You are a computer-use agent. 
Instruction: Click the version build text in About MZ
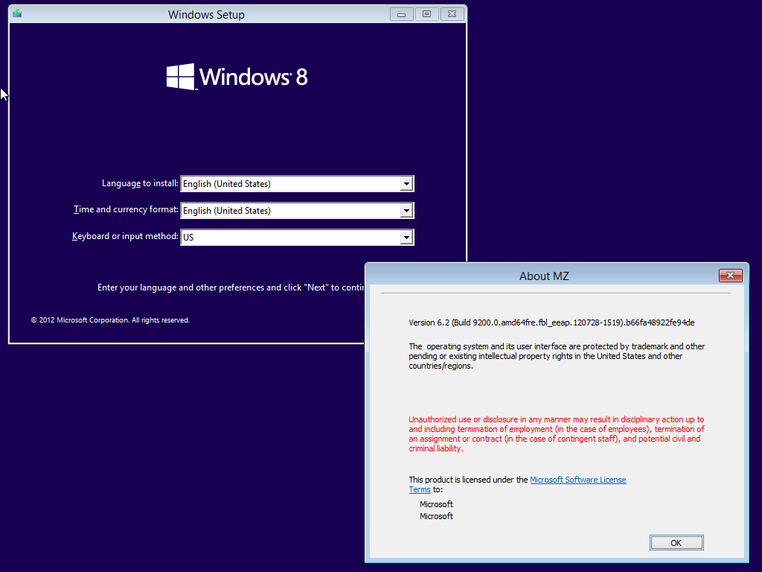(551, 322)
